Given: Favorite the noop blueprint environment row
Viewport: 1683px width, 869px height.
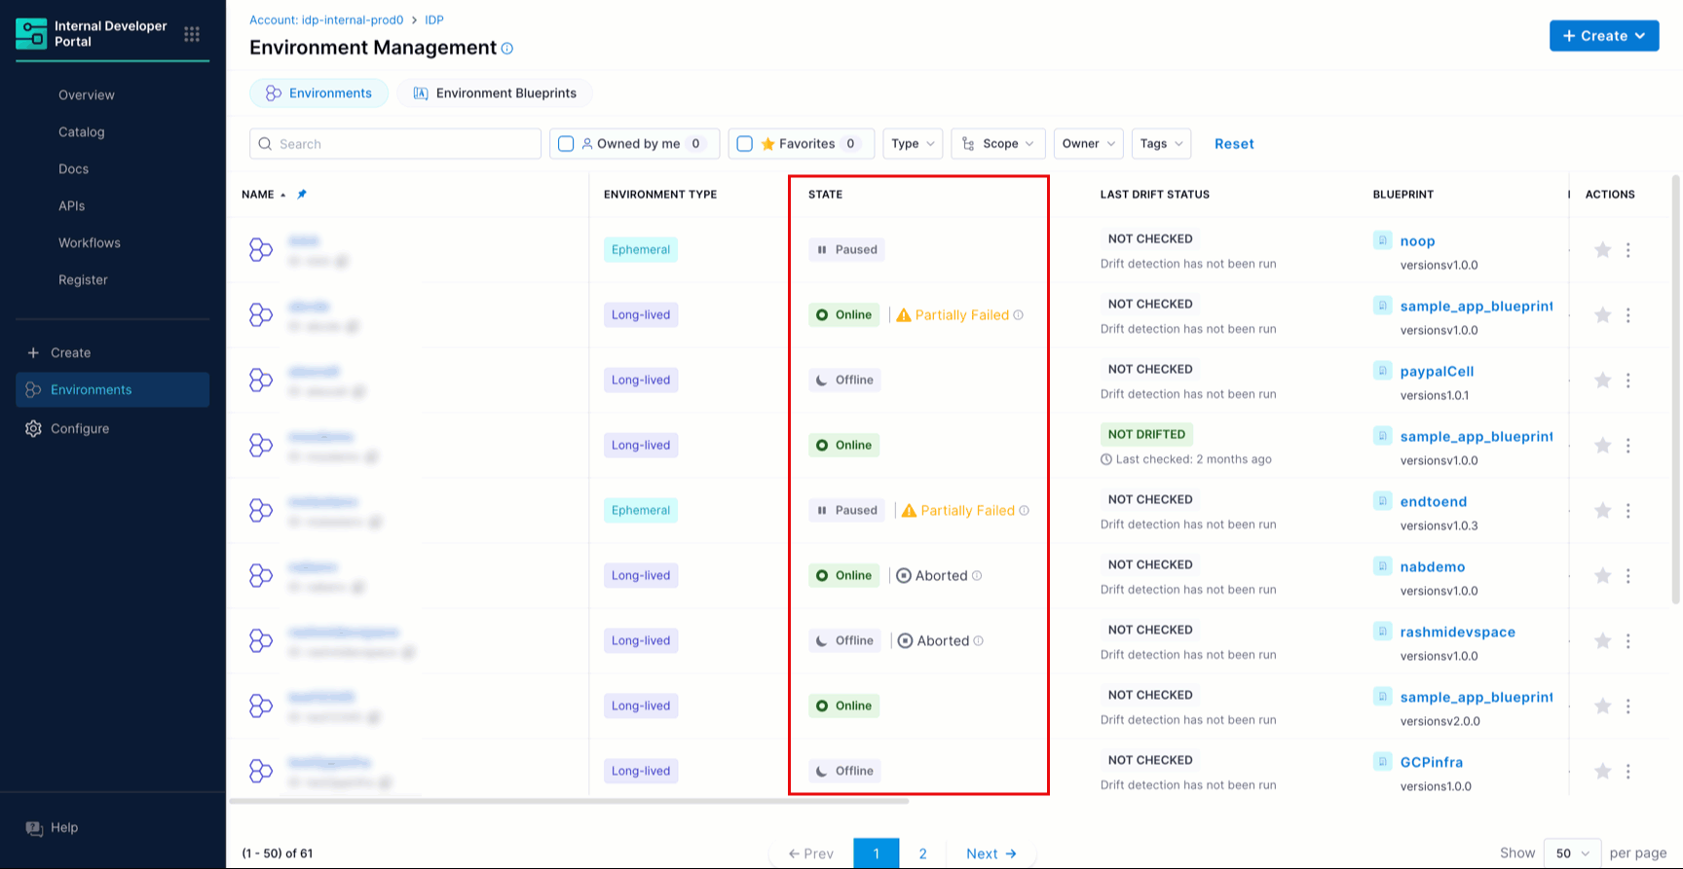Looking at the screenshot, I should click(1602, 250).
